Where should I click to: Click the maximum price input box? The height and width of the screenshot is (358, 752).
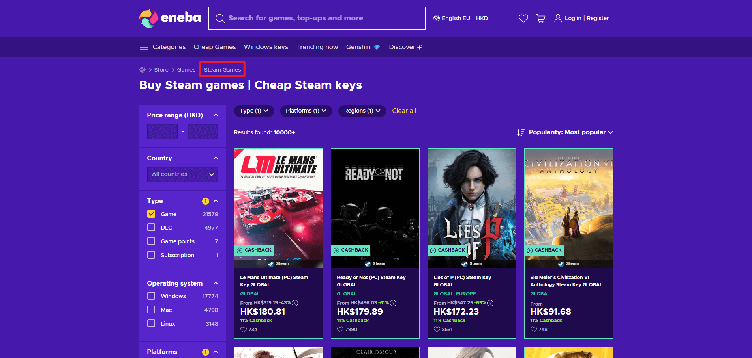(203, 132)
